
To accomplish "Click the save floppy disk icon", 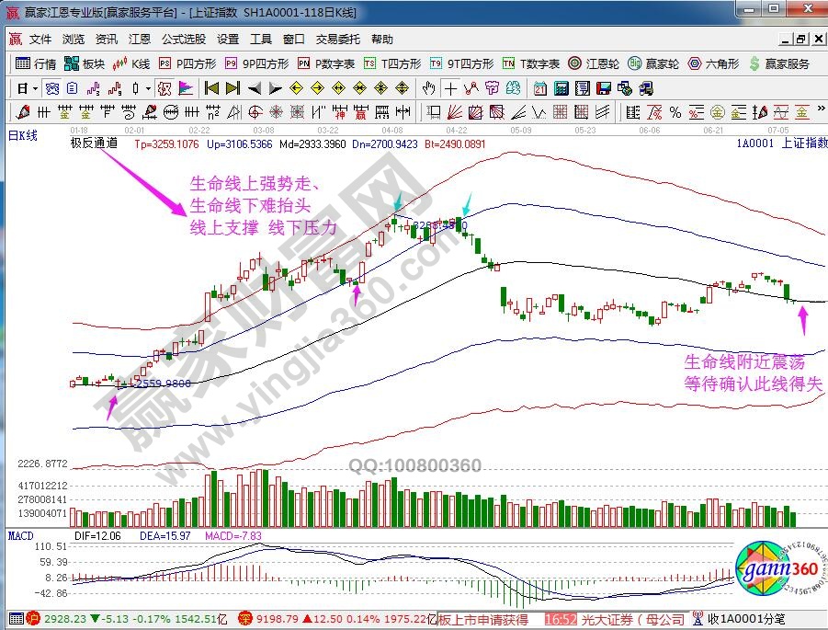I will pyautogui.click(x=603, y=88).
